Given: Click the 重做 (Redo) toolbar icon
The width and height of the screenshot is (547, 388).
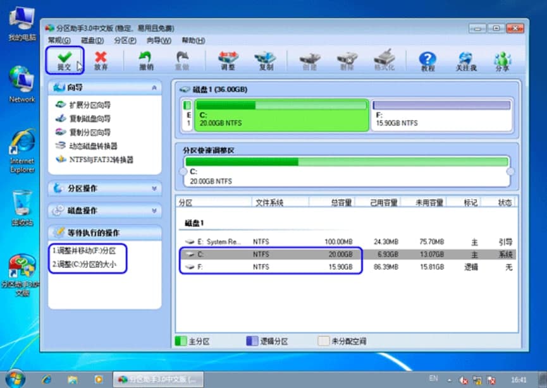Looking at the screenshot, I should coord(181,60).
